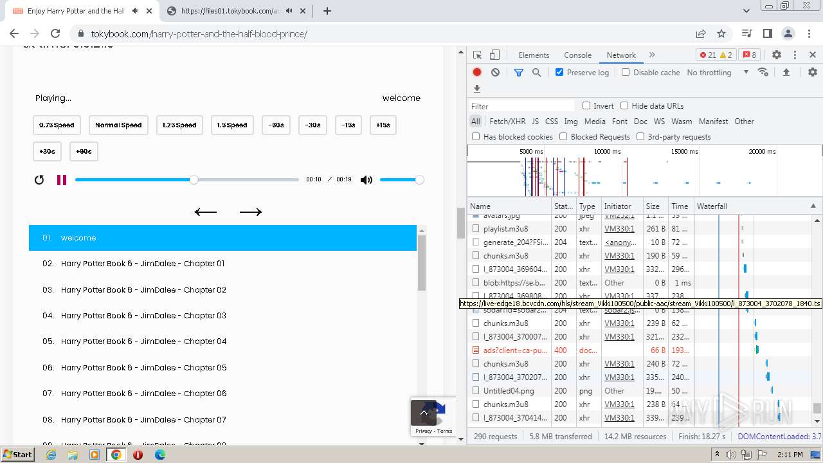Screen dimensions: 823x463
Task: Go to next track arrow
Action: tap(251, 212)
